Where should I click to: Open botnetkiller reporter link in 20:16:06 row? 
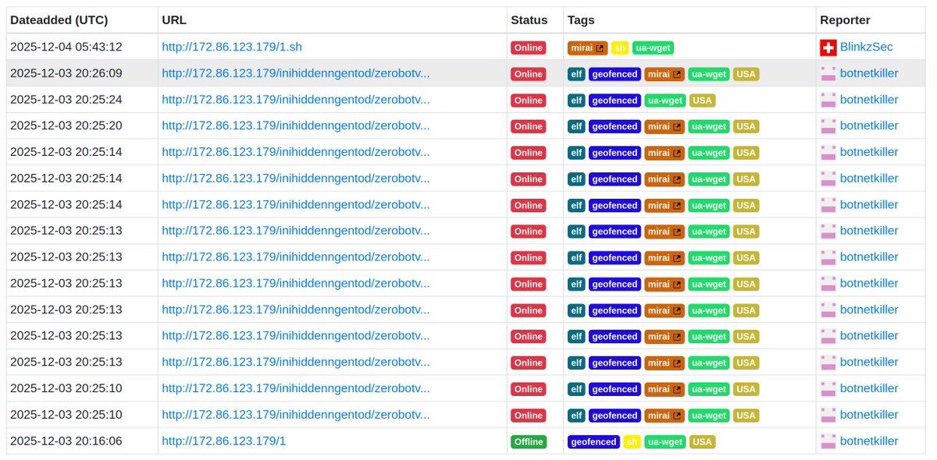coord(869,441)
